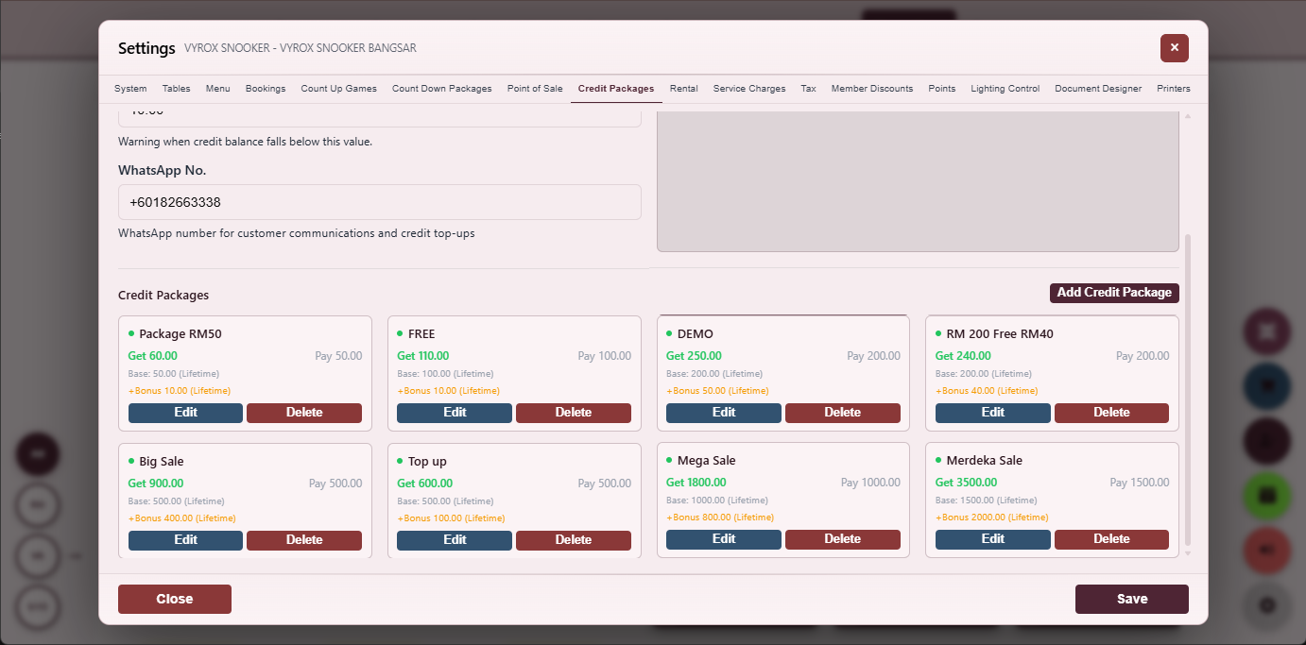This screenshot has width=1306, height=645.
Task: Click the WhatsApp No. input field
Action: click(x=380, y=202)
